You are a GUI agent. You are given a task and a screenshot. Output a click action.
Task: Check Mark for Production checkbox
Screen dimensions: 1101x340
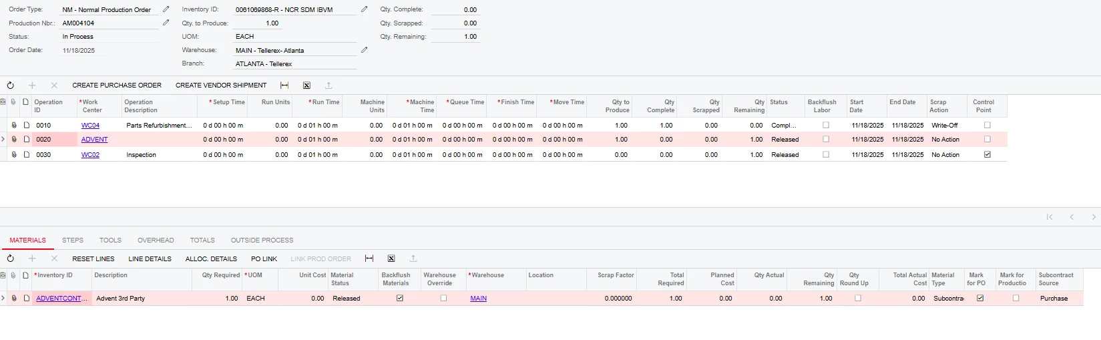[x=1016, y=299]
